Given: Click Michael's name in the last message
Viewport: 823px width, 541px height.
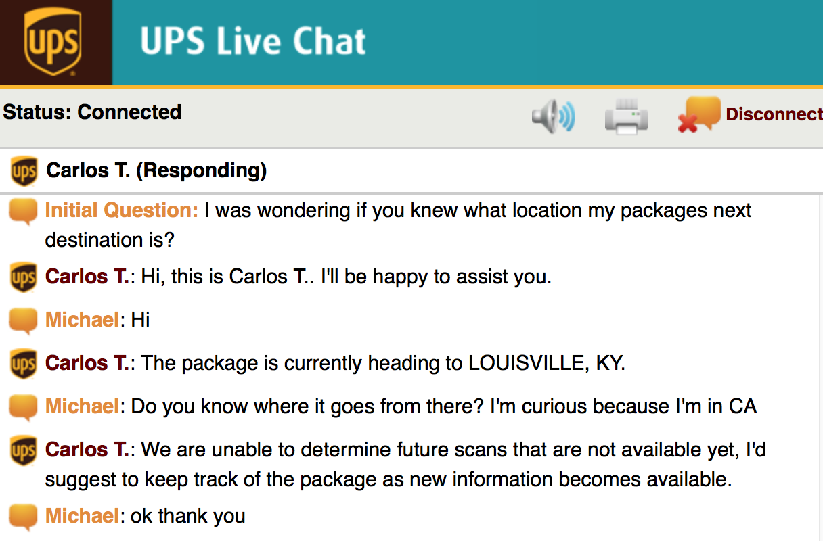Looking at the screenshot, I should tap(83, 516).
